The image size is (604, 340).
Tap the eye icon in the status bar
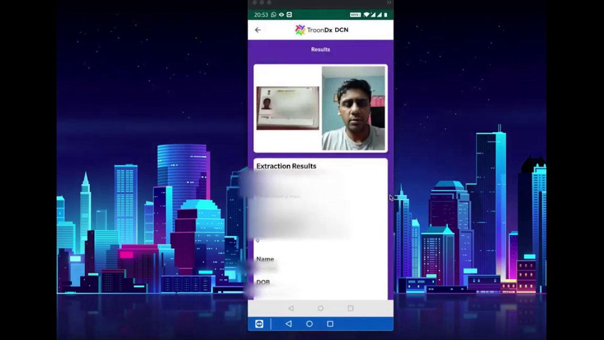point(281,15)
